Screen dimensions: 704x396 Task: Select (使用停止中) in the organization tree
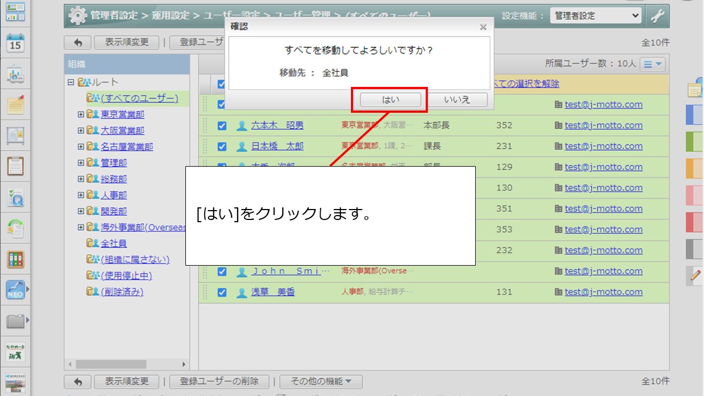[127, 276]
